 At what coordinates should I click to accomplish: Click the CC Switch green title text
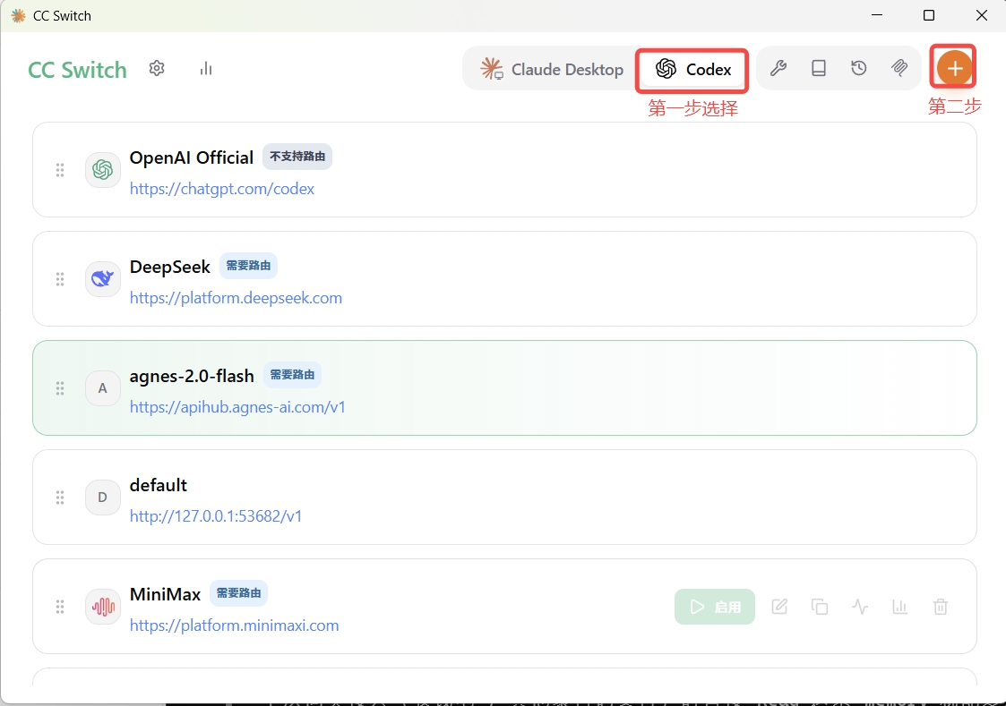coord(78,69)
